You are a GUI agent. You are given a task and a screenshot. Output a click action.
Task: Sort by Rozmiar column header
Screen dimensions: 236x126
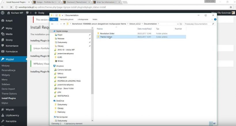click(x=178, y=29)
